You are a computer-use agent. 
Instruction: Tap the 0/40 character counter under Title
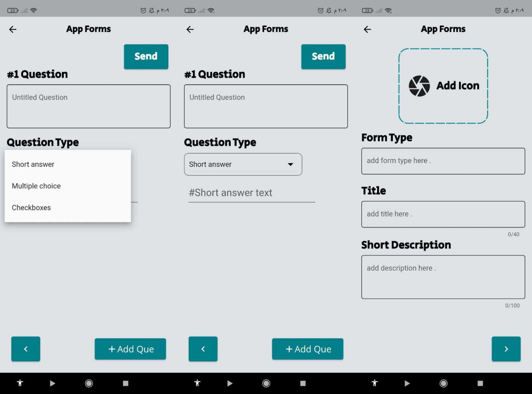click(x=513, y=234)
